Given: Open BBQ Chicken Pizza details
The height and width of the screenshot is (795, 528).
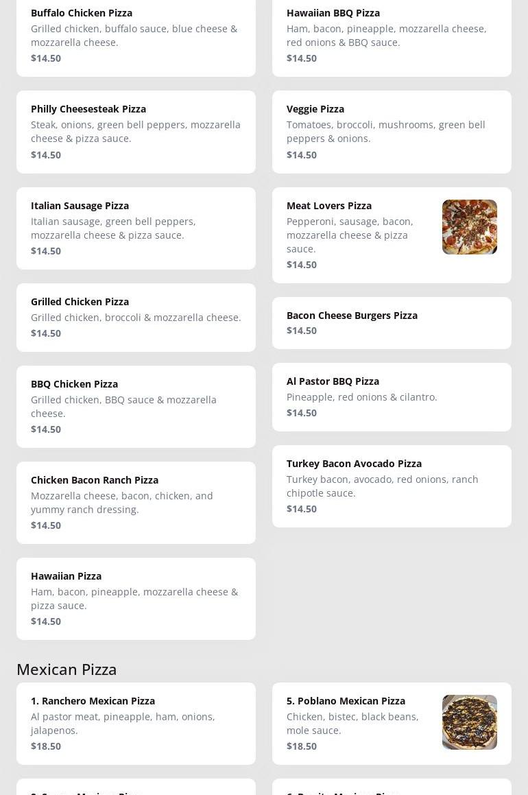Looking at the screenshot, I should [74, 384].
